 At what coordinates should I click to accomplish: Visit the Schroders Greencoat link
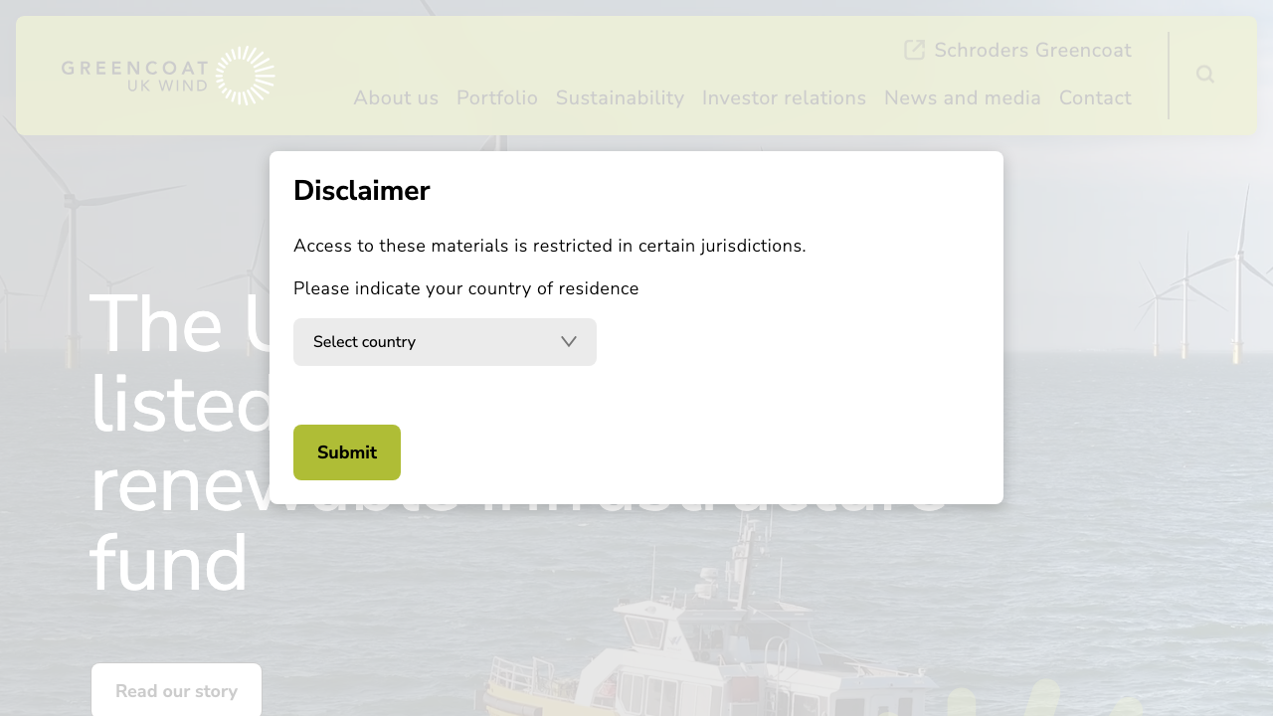pos(1032,50)
